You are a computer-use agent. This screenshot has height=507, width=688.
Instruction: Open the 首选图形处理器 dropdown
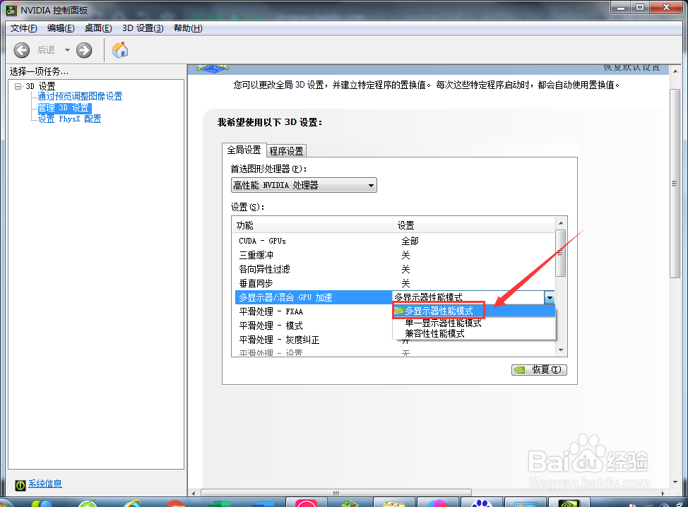coord(304,185)
